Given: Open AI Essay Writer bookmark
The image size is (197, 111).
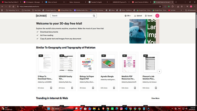Looking at the screenshot, I should [65, 10].
